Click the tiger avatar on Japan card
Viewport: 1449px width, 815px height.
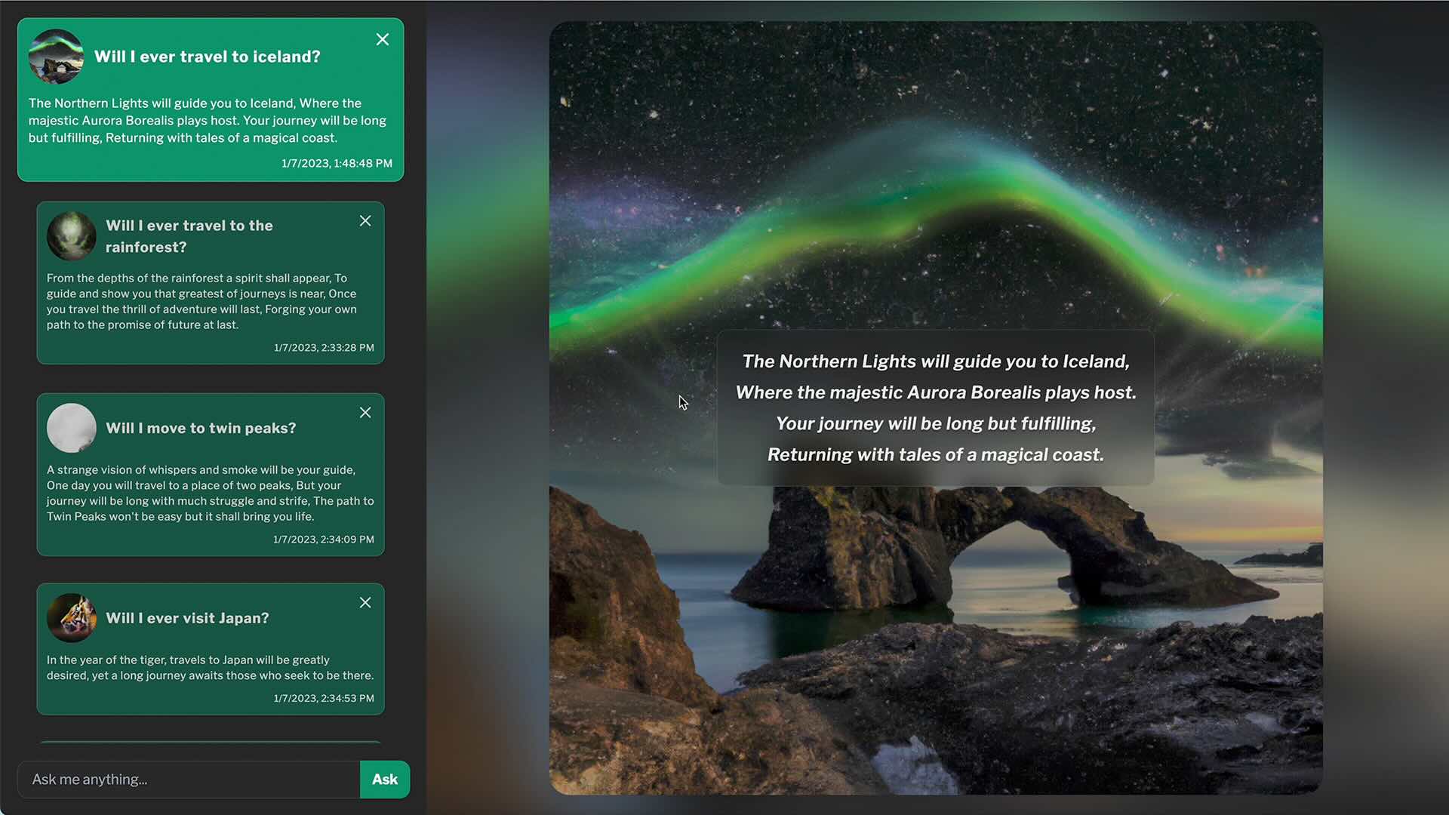[72, 618]
